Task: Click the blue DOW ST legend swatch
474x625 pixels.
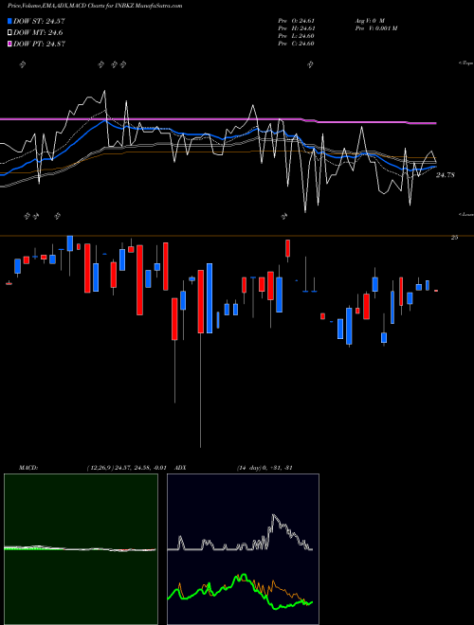Action: coord(10,21)
